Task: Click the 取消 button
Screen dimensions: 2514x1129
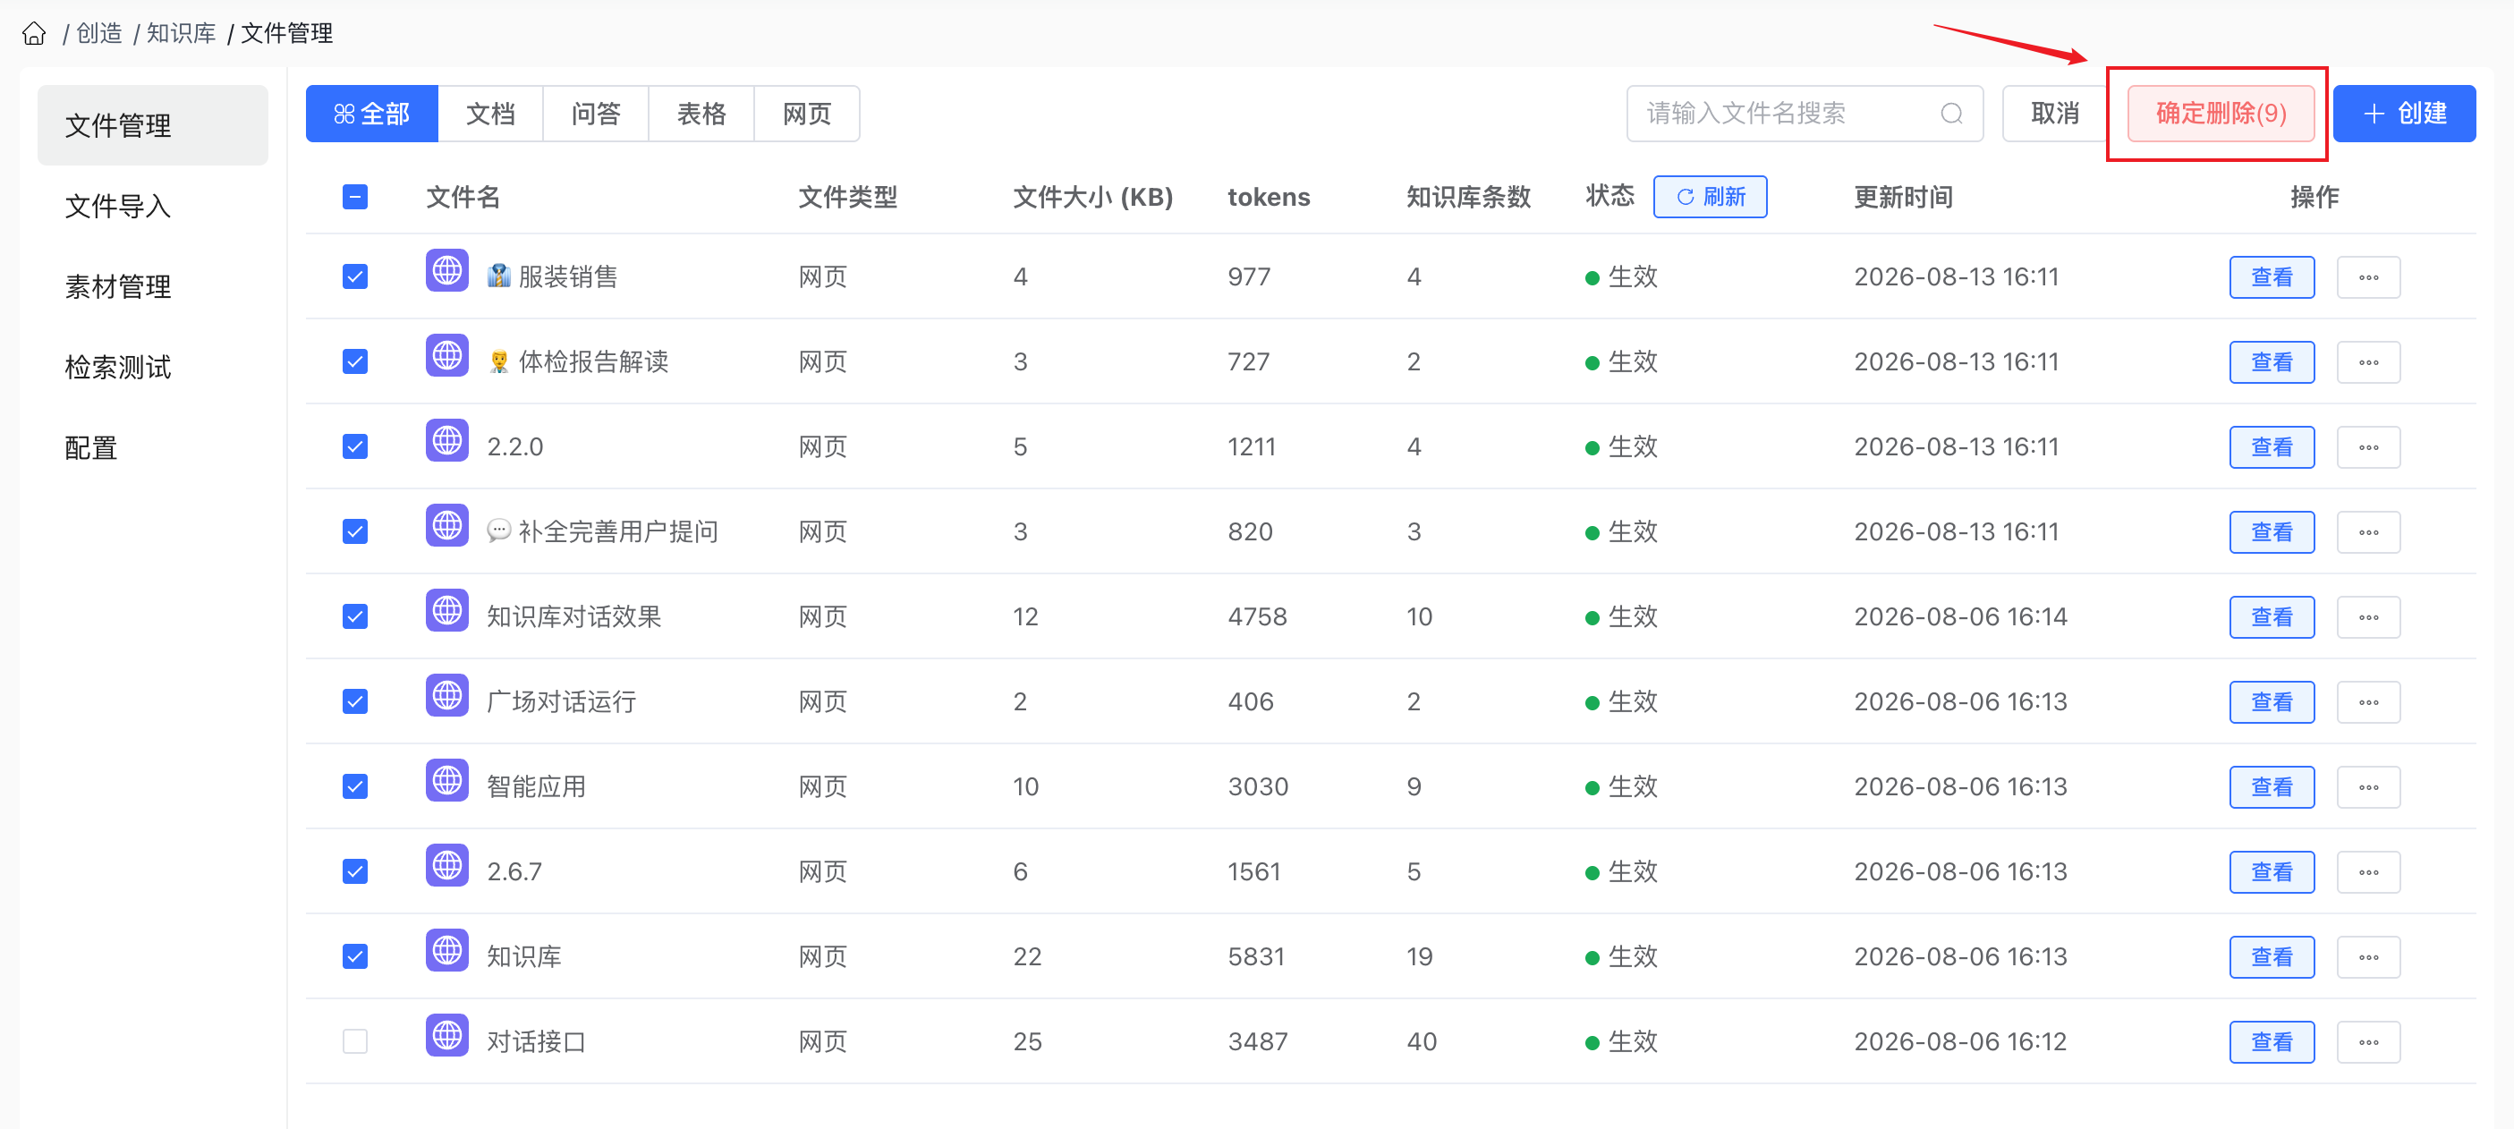Action: 2055,114
